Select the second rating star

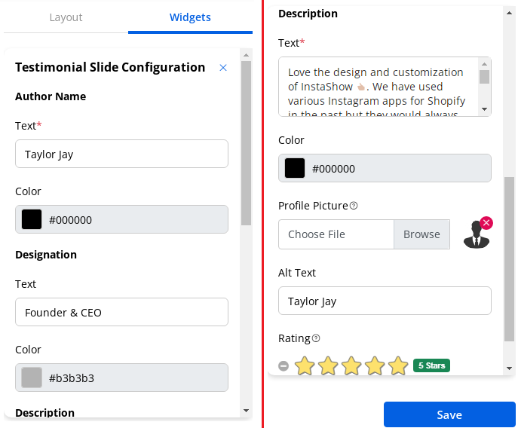pyautogui.click(x=328, y=366)
